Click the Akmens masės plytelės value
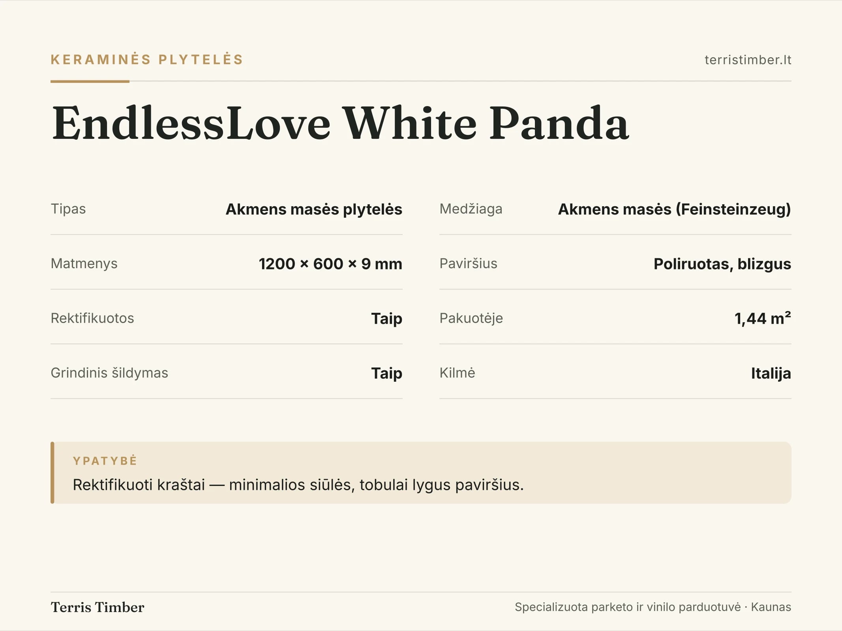Screen dimensions: 842x631 [x=314, y=209]
